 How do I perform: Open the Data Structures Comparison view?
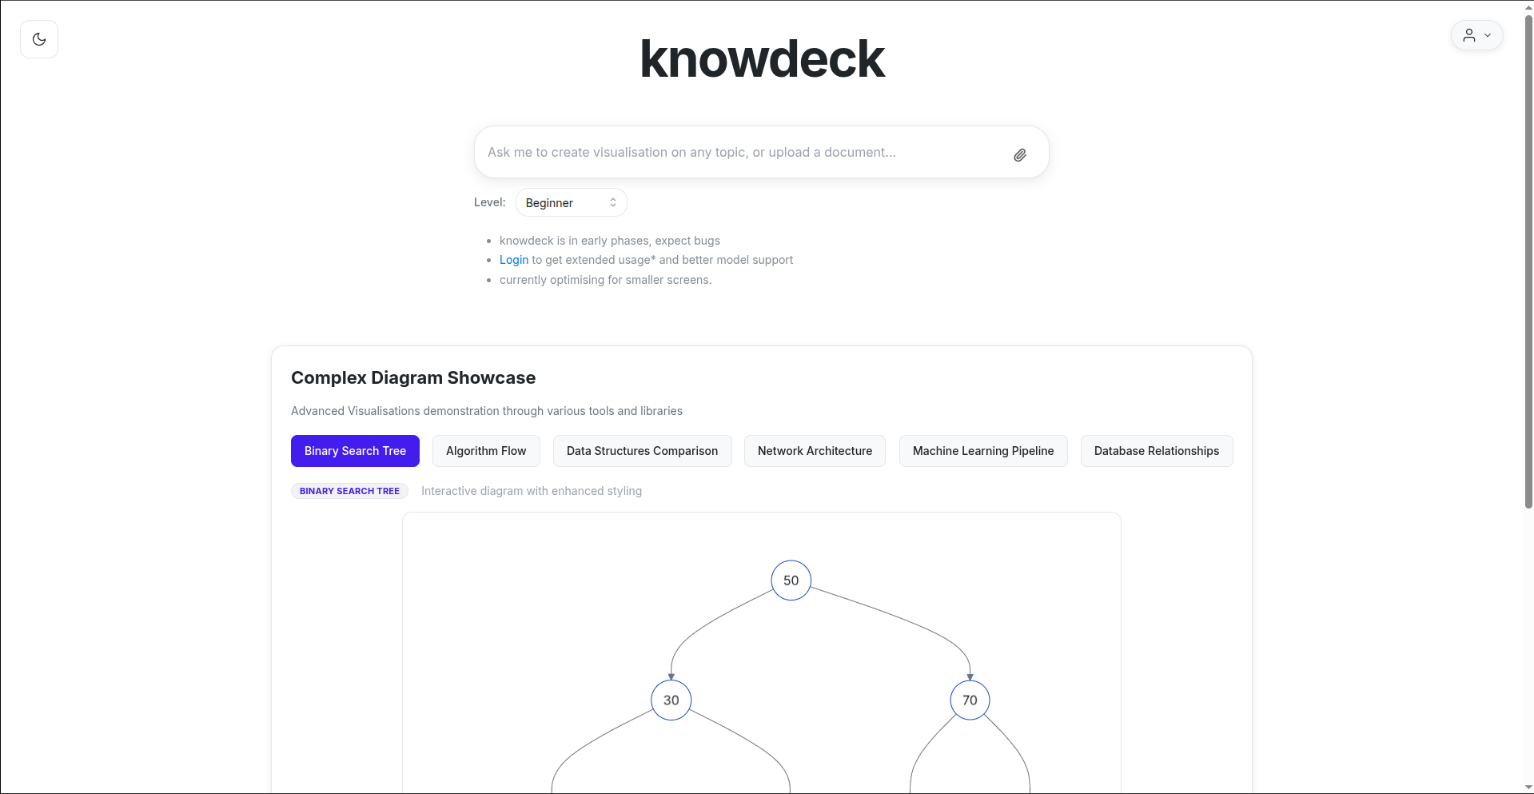(x=642, y=450)
